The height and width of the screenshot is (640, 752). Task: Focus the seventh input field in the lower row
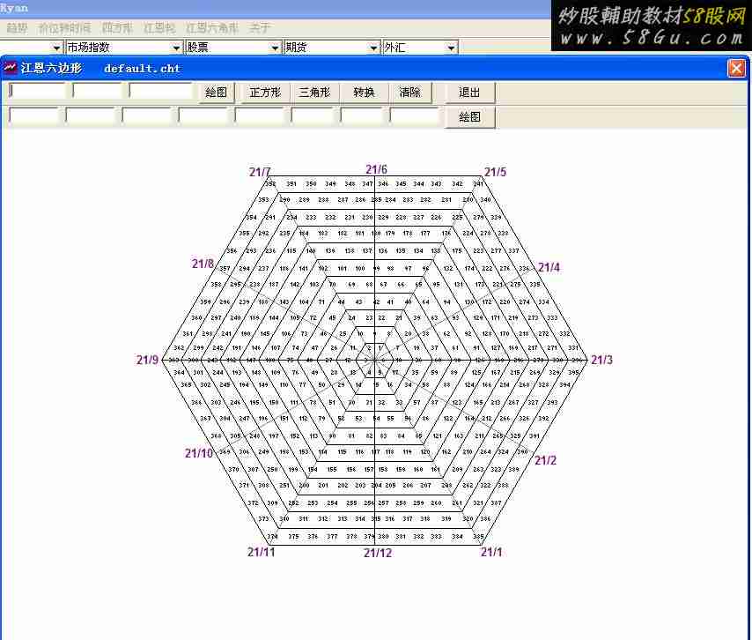click(x=362, y=116)
